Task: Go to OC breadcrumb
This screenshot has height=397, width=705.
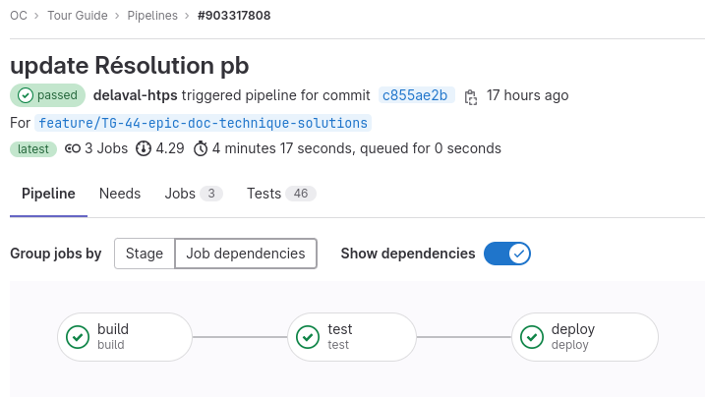Action: 19,16
